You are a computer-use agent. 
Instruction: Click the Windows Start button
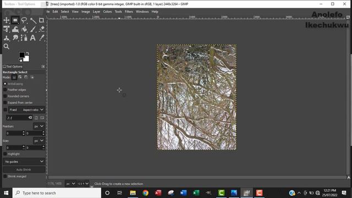coord(6,193)
